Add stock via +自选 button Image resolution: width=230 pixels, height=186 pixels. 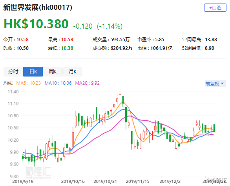(215, 7)
